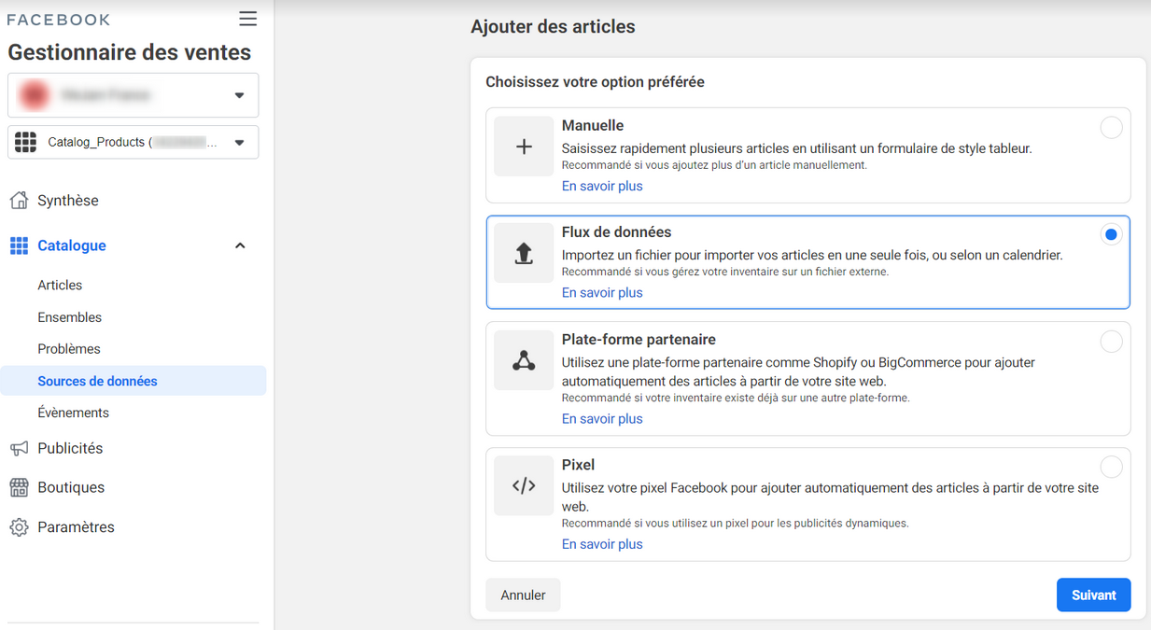Select the Manuelle radio button
Image resolution: width=1151 pixels, height=630 pixels.
pyautogui.click(x=1111, y=128)
